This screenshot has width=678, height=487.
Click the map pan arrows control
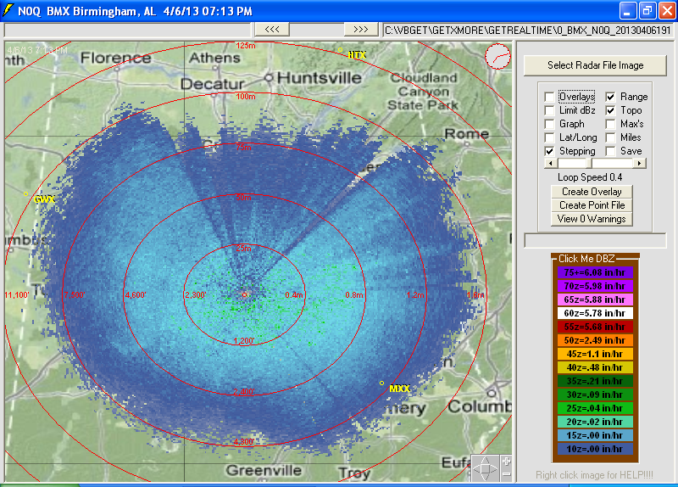486,467
